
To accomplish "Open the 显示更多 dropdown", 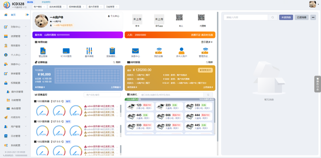I will tap(207, 42).
